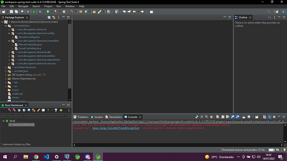Click the Boot Dashboard stop icon
The width and height of the screenshot is (287, 161).
[x=19, y=110]
